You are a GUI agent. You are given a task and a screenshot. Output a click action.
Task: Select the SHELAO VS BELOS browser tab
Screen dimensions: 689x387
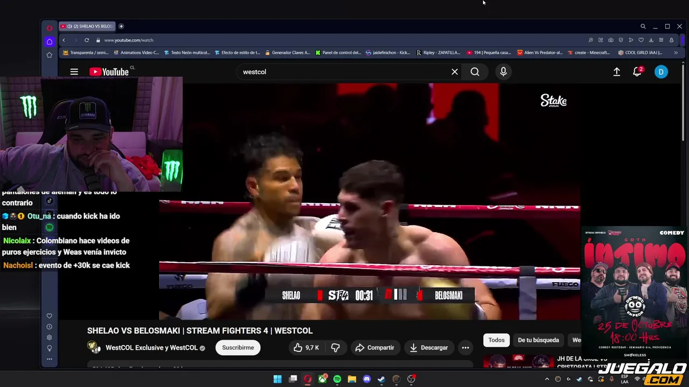(87, 26)
